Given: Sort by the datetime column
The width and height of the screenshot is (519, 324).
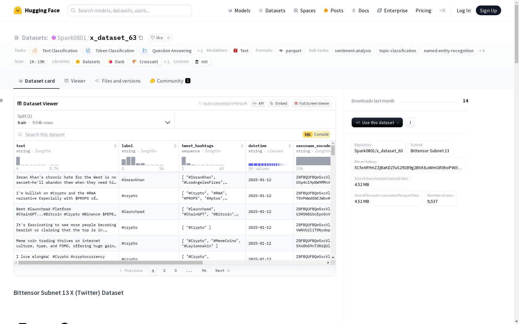Looking at the screenshot, I should pyautogui.click(x=290, y=146).
